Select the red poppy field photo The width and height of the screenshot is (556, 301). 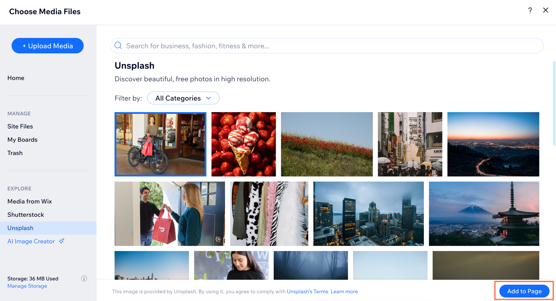click(x=327, y=144)
